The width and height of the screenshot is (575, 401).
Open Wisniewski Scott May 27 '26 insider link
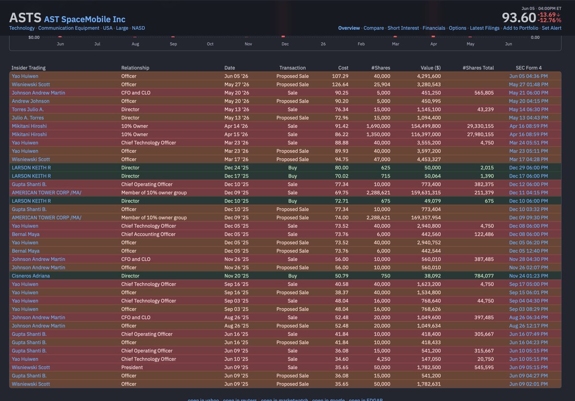pyautogui.click(x=31, y=84)
